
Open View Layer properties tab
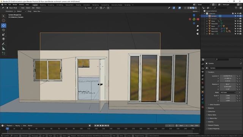[x=202, y=76]
